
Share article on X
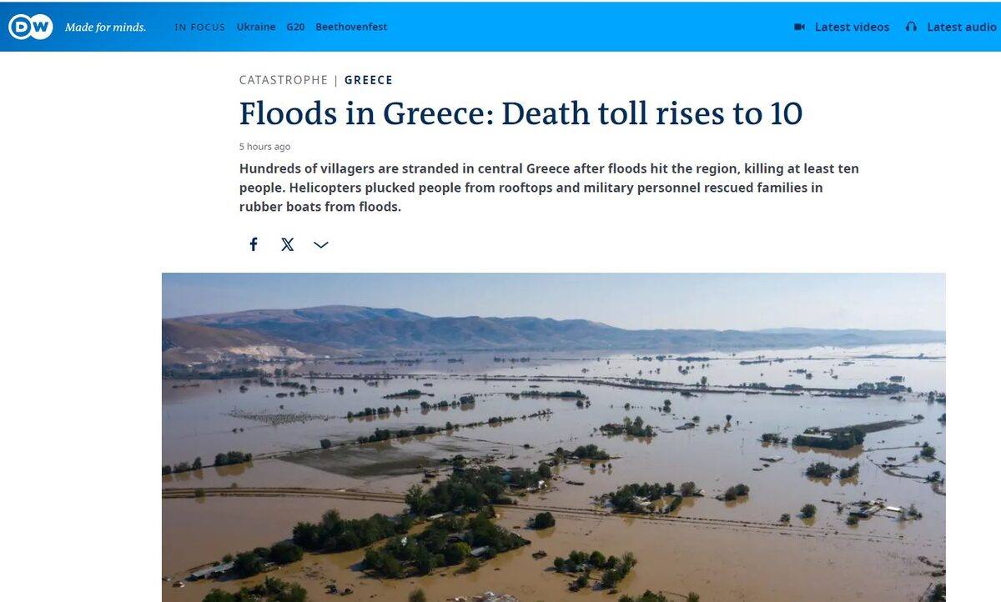pyautogui.click(x=288, y=244)
